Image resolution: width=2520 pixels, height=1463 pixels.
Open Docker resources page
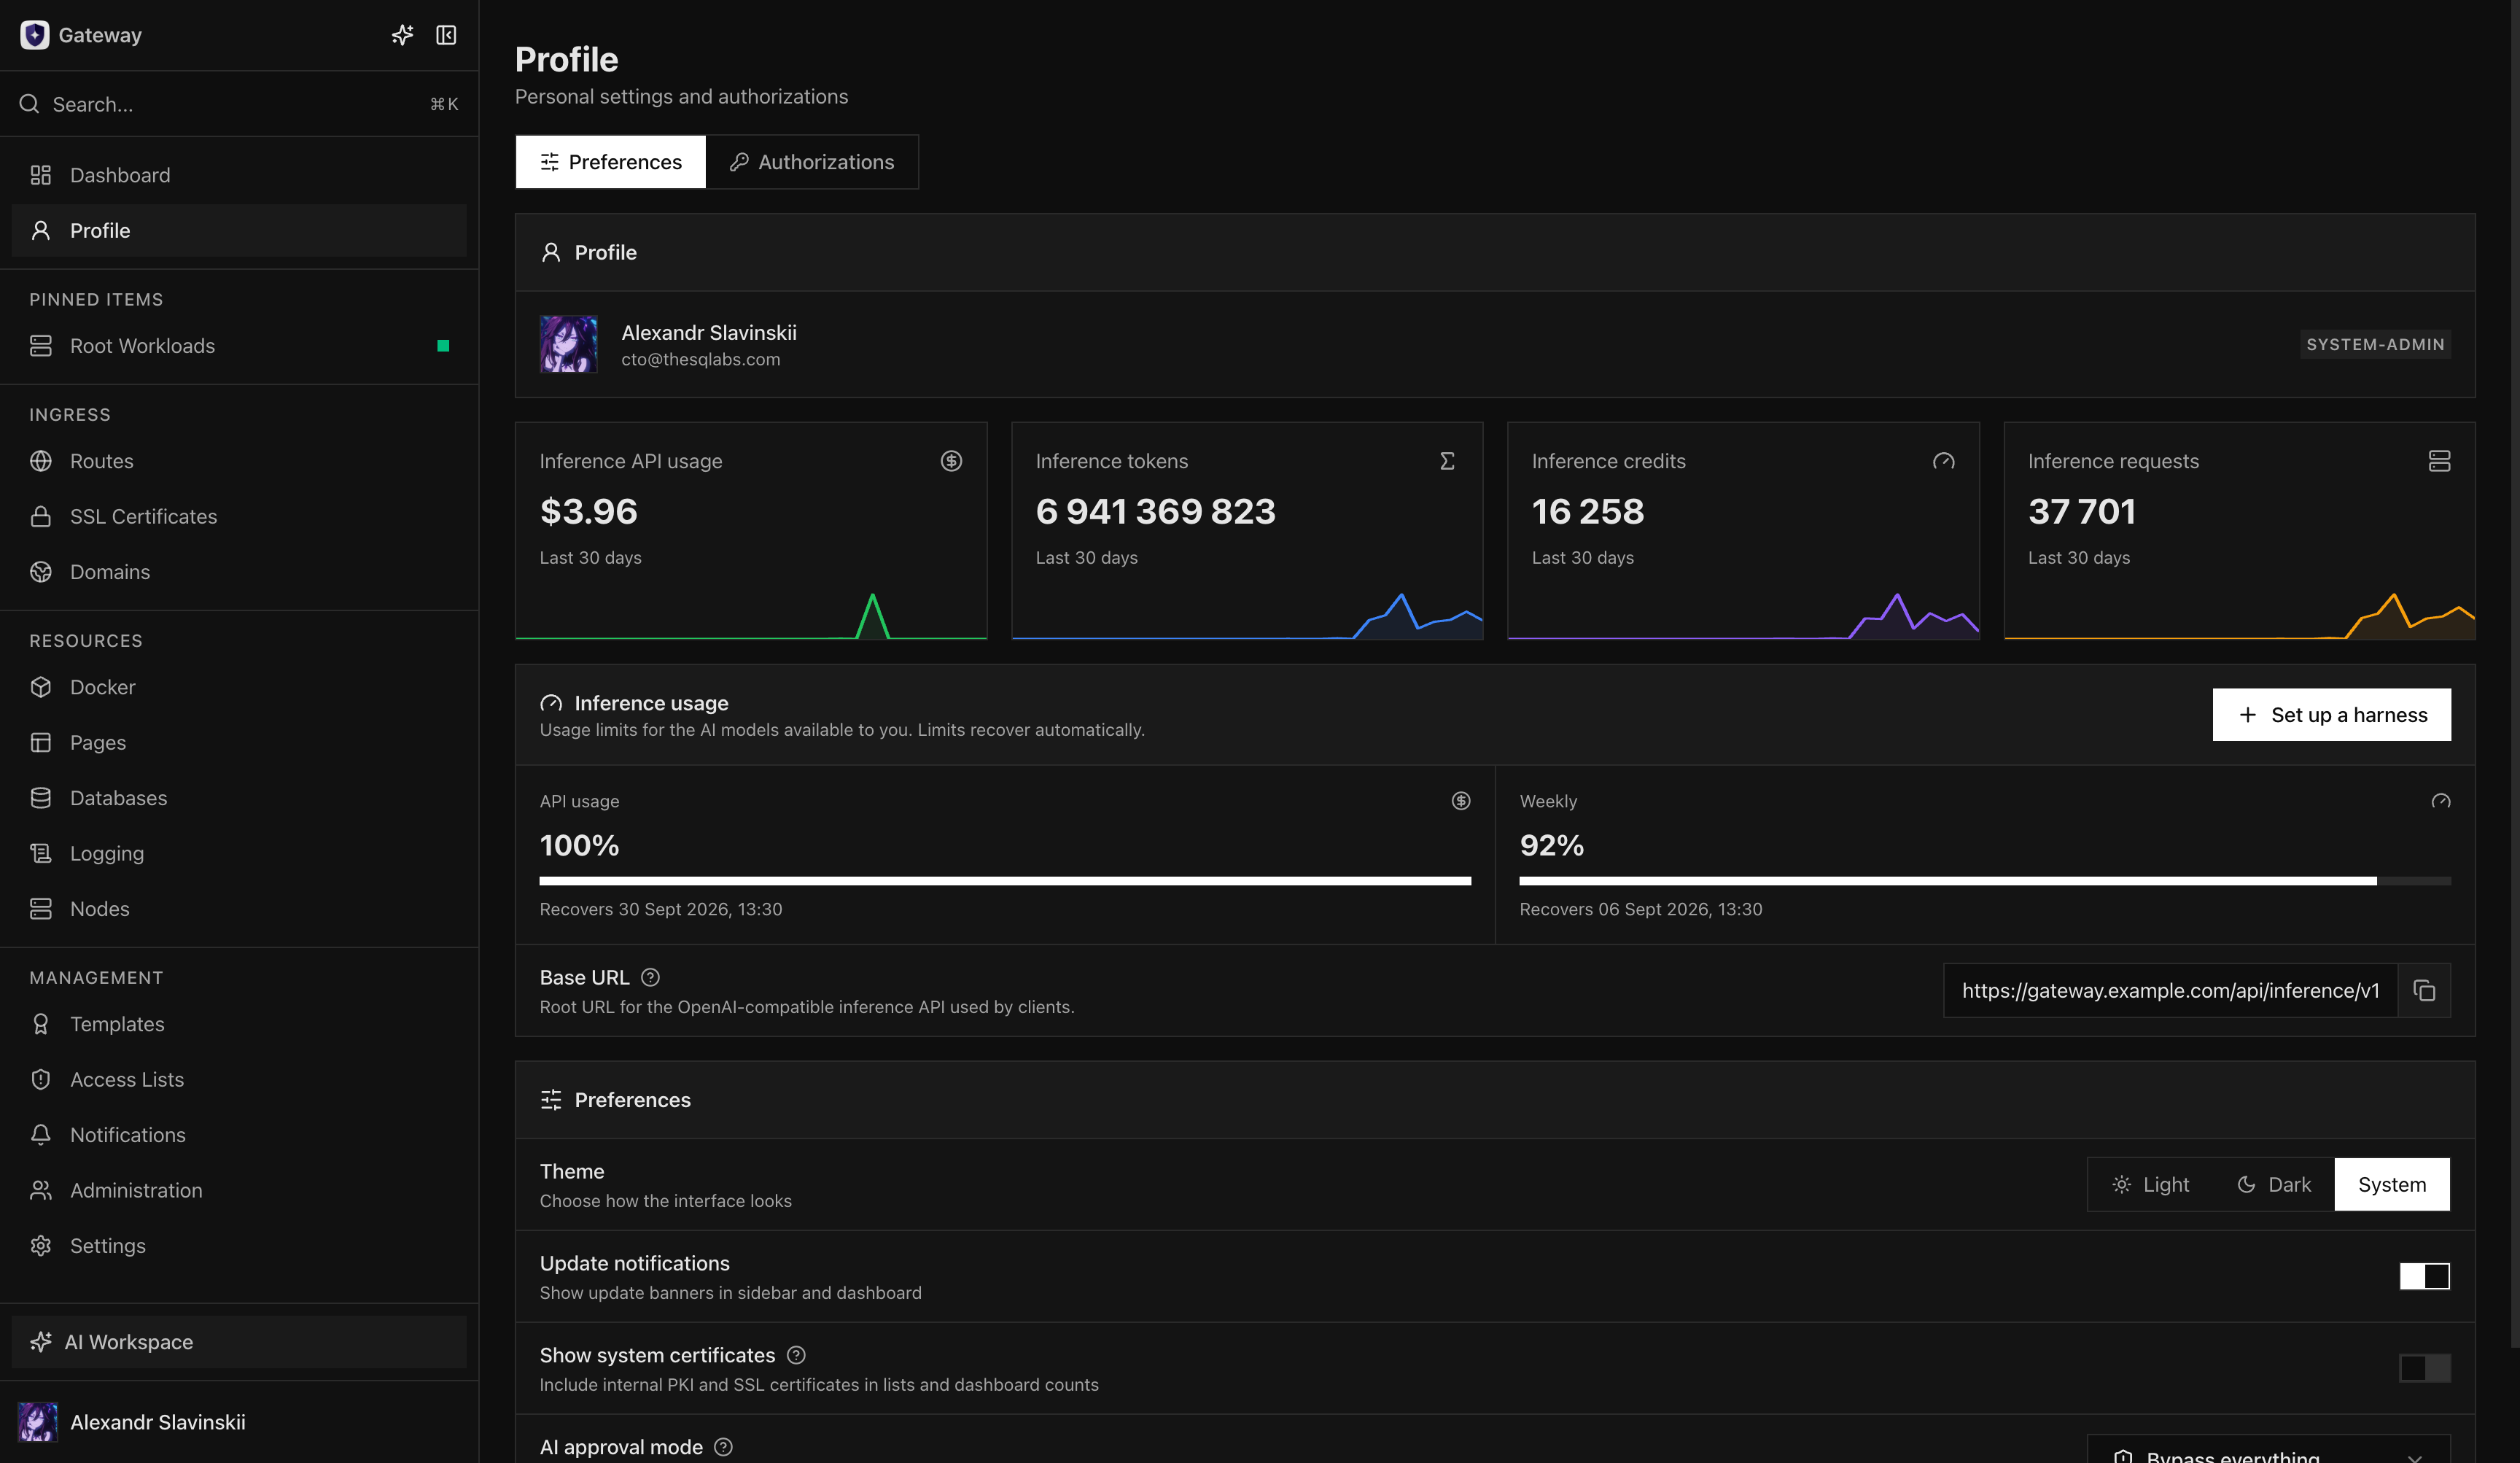click(239, 687)
